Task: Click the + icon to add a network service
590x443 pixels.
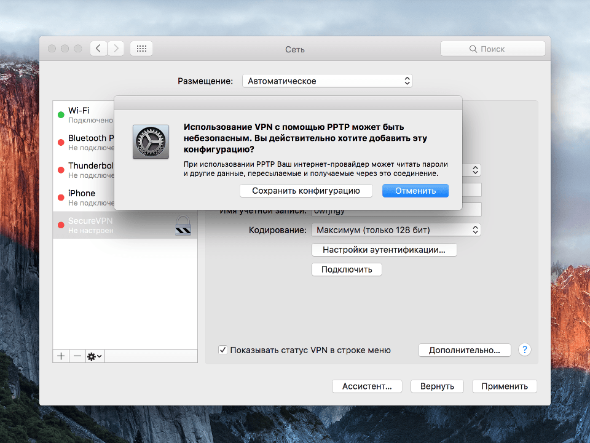Action: pos(60,356)
